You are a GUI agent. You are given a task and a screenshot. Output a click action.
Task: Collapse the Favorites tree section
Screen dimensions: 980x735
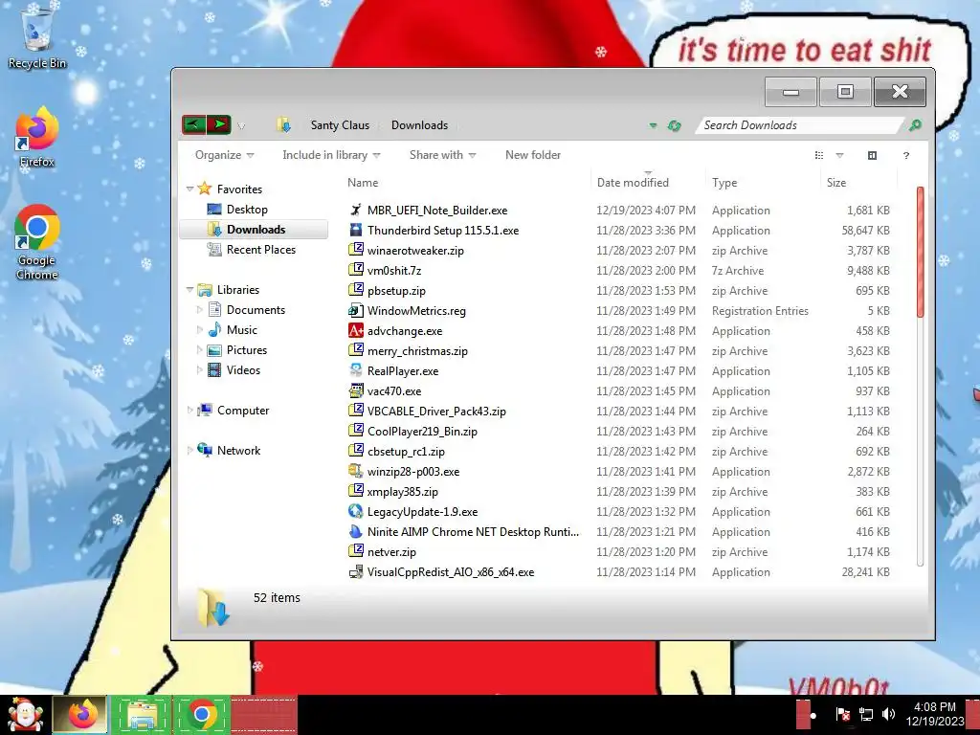click(189, 189)
